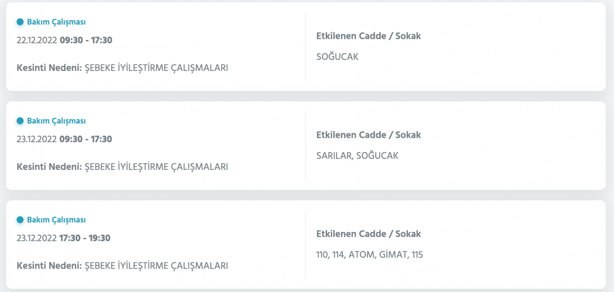Image resolution: width=614 pixels, height=292 pixels.
Task: Click the SARILAR, SOĞUCAK street list
Action: 357,156
